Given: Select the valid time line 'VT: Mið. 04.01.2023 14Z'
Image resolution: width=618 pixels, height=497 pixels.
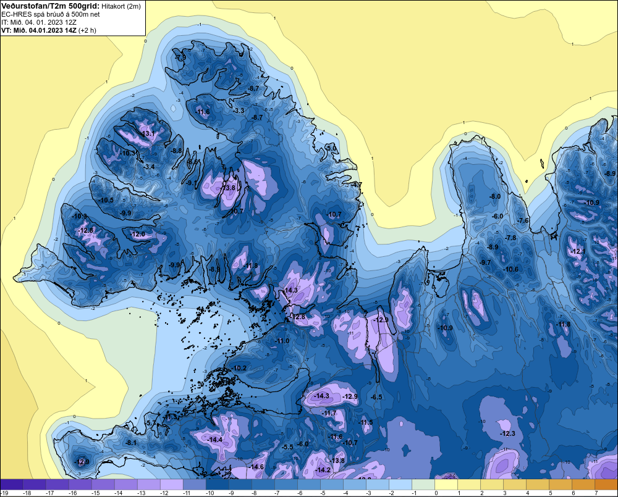Looking at the screenshot, I should 38,30.
